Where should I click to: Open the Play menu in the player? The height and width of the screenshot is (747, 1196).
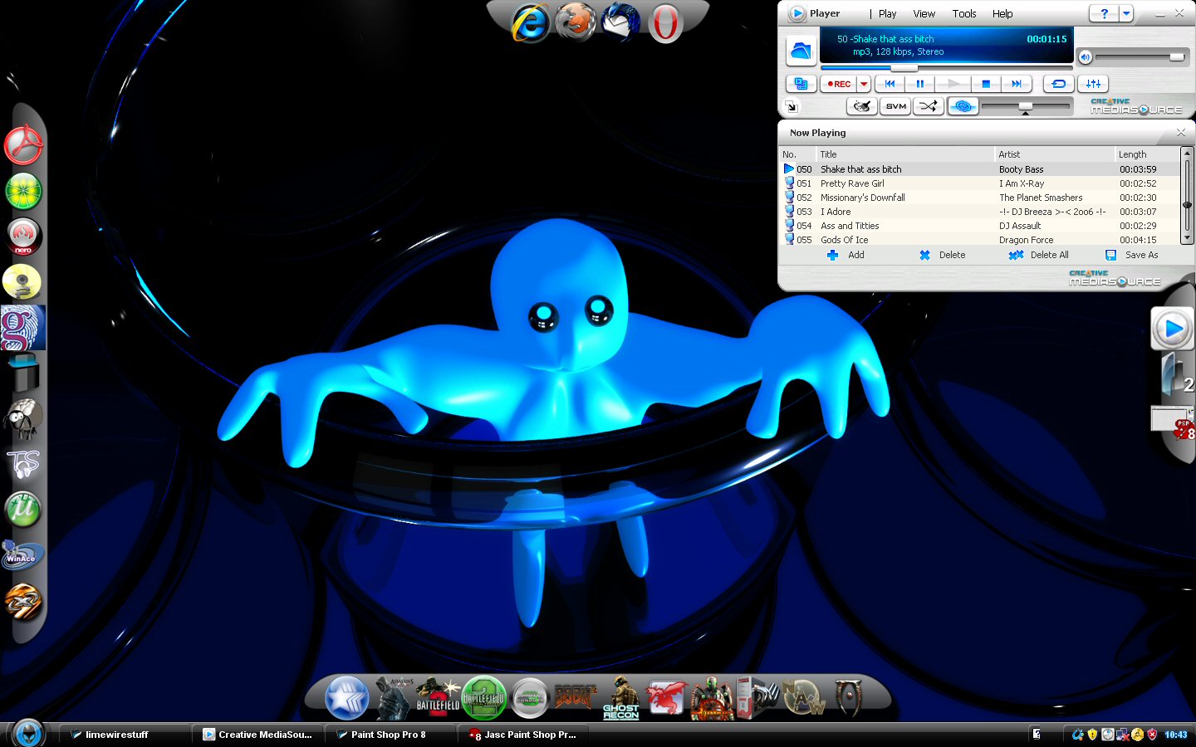tap(887, 13)
